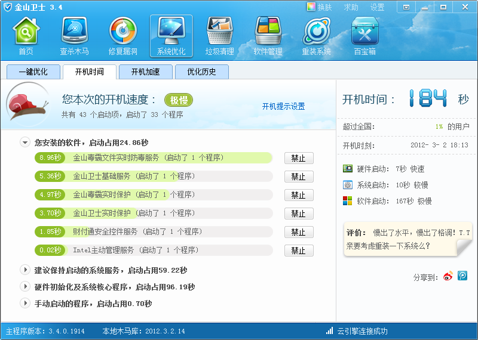
Task: Select the 系统优化 toolbar icon
Action: [171, 36]
